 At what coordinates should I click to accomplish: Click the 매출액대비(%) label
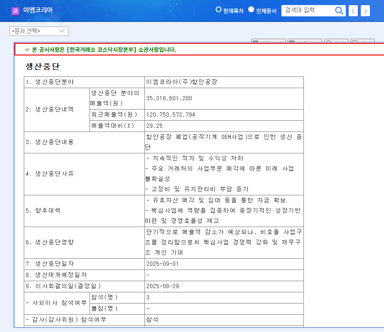[113, 126]
